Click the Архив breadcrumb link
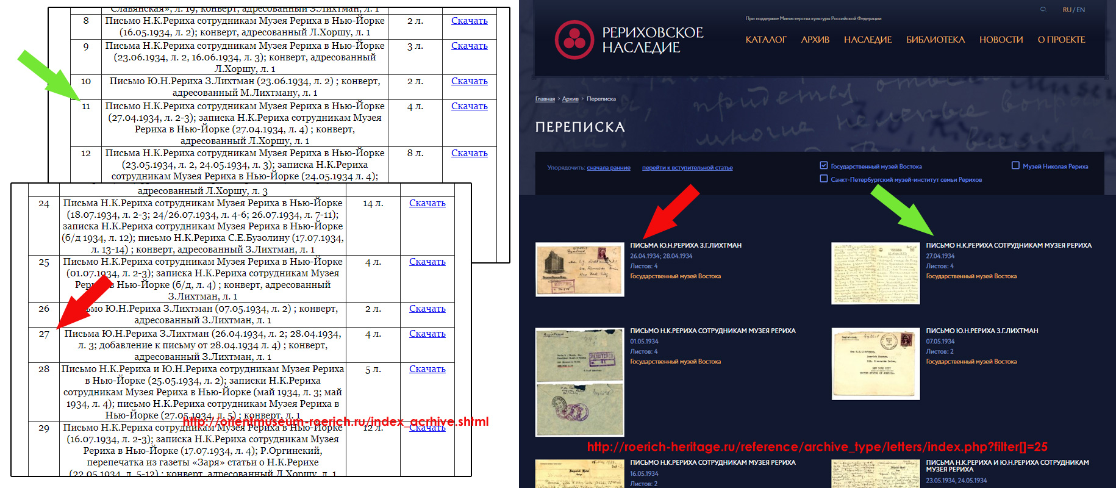The width and height of the screenshot is (1116, 488). (570, 99)
